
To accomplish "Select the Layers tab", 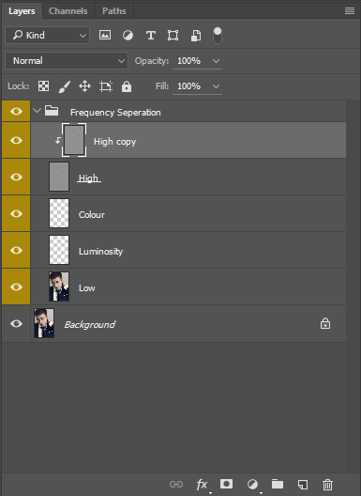I will click(22, 11).
